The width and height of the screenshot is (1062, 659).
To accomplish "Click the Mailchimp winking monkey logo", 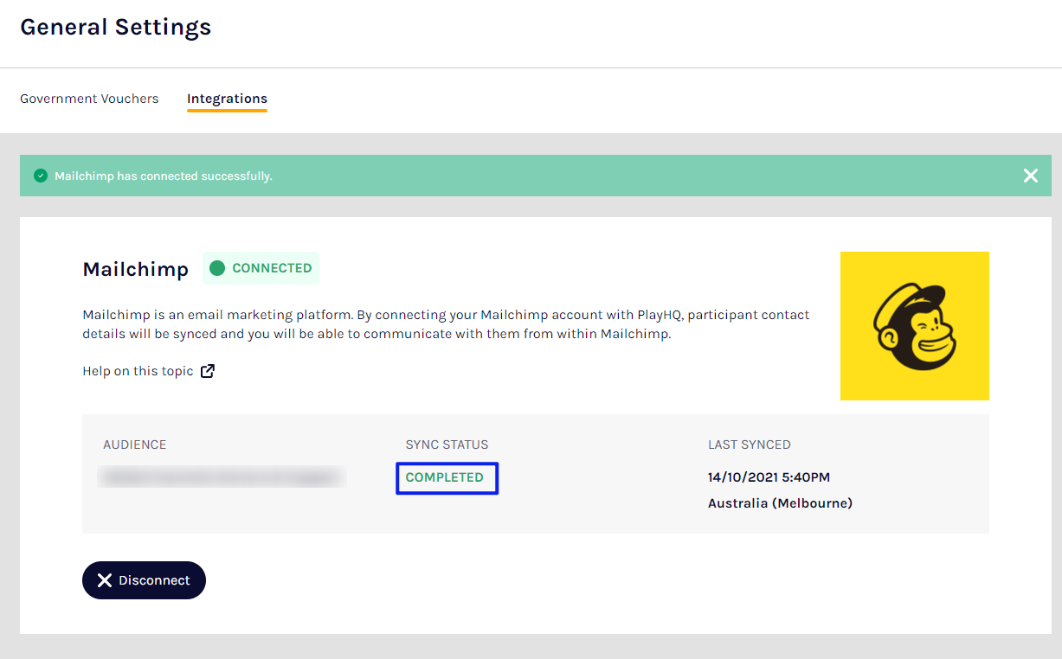I will point(914,325).
